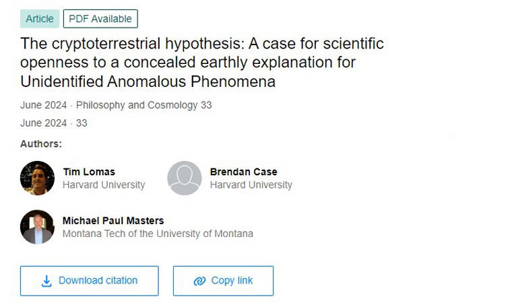Viewport: 512px width, 303px height.
Task: Click the chain-link icon beside Copy link
Action: click(x=199, y=281)
